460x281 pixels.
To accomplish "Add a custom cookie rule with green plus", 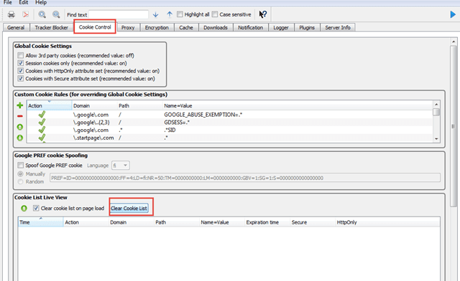I will point(19,105).
